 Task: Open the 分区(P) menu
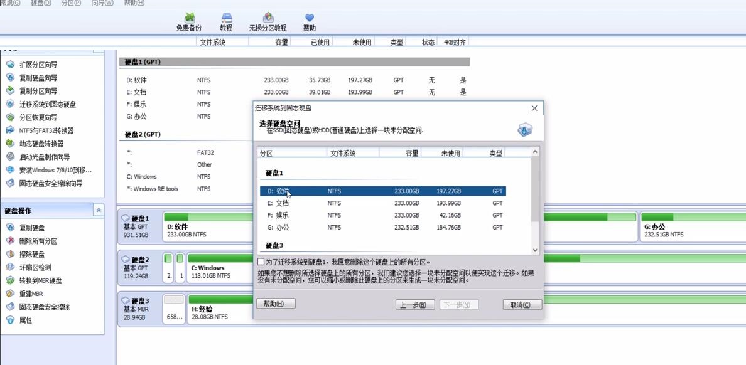[x=72, y=3]
